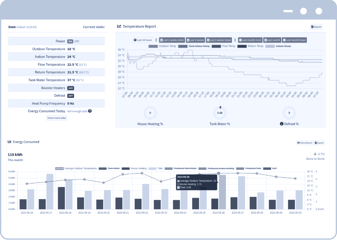Click the Temperature Report line chart icon
This screenshot has width=337, height=240.
click(119, 26)
